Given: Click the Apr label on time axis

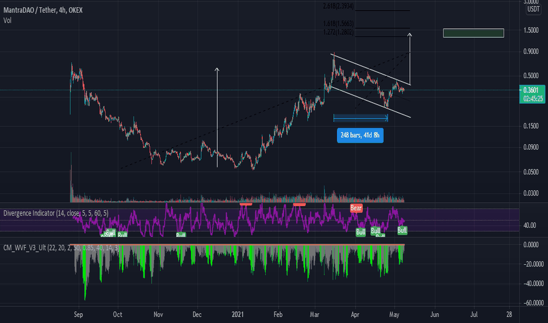Looking at the screenshot, I should 355,315.
